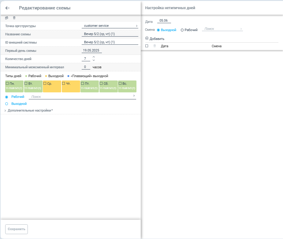Select the Выходной radio under day tiles

tap(7, 104)
